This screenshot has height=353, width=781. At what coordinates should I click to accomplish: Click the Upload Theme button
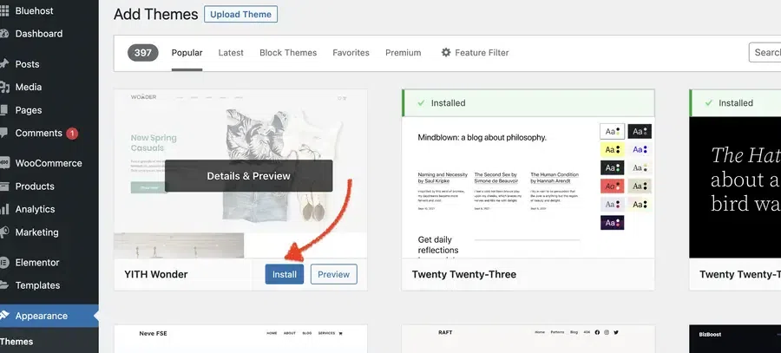240,15
